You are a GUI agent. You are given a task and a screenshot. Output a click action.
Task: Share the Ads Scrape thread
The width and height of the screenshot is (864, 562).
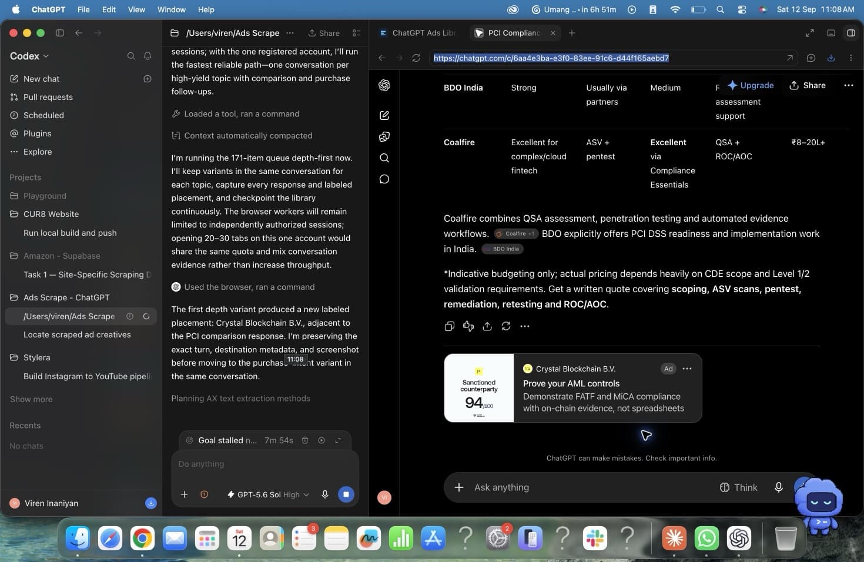pyautogui.click(x=324, y=33)
